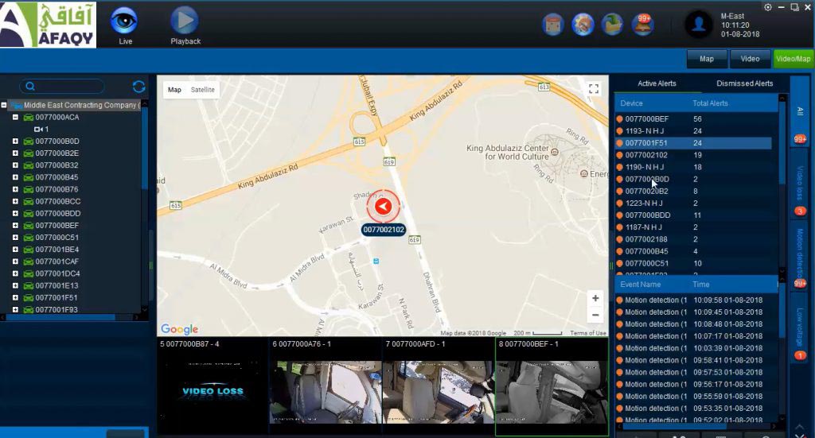The width and height of the screenshot is (815, 438).
Task: Expand the 0077000B76 device node
Action: point(15,189)
